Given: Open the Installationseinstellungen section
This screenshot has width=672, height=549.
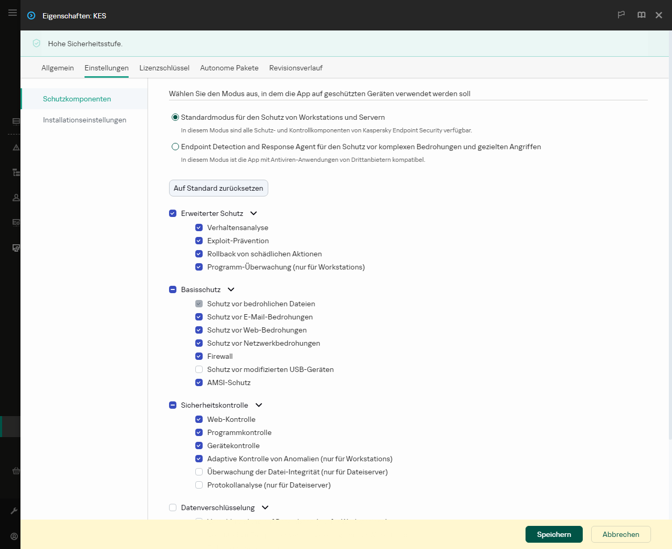Looking at the screenshot, I should tap(85, 120).
